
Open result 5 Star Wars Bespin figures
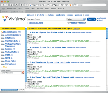point(50,62)
